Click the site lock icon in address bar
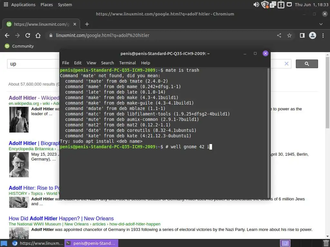The image size is (330, 247). coord(51,35)
